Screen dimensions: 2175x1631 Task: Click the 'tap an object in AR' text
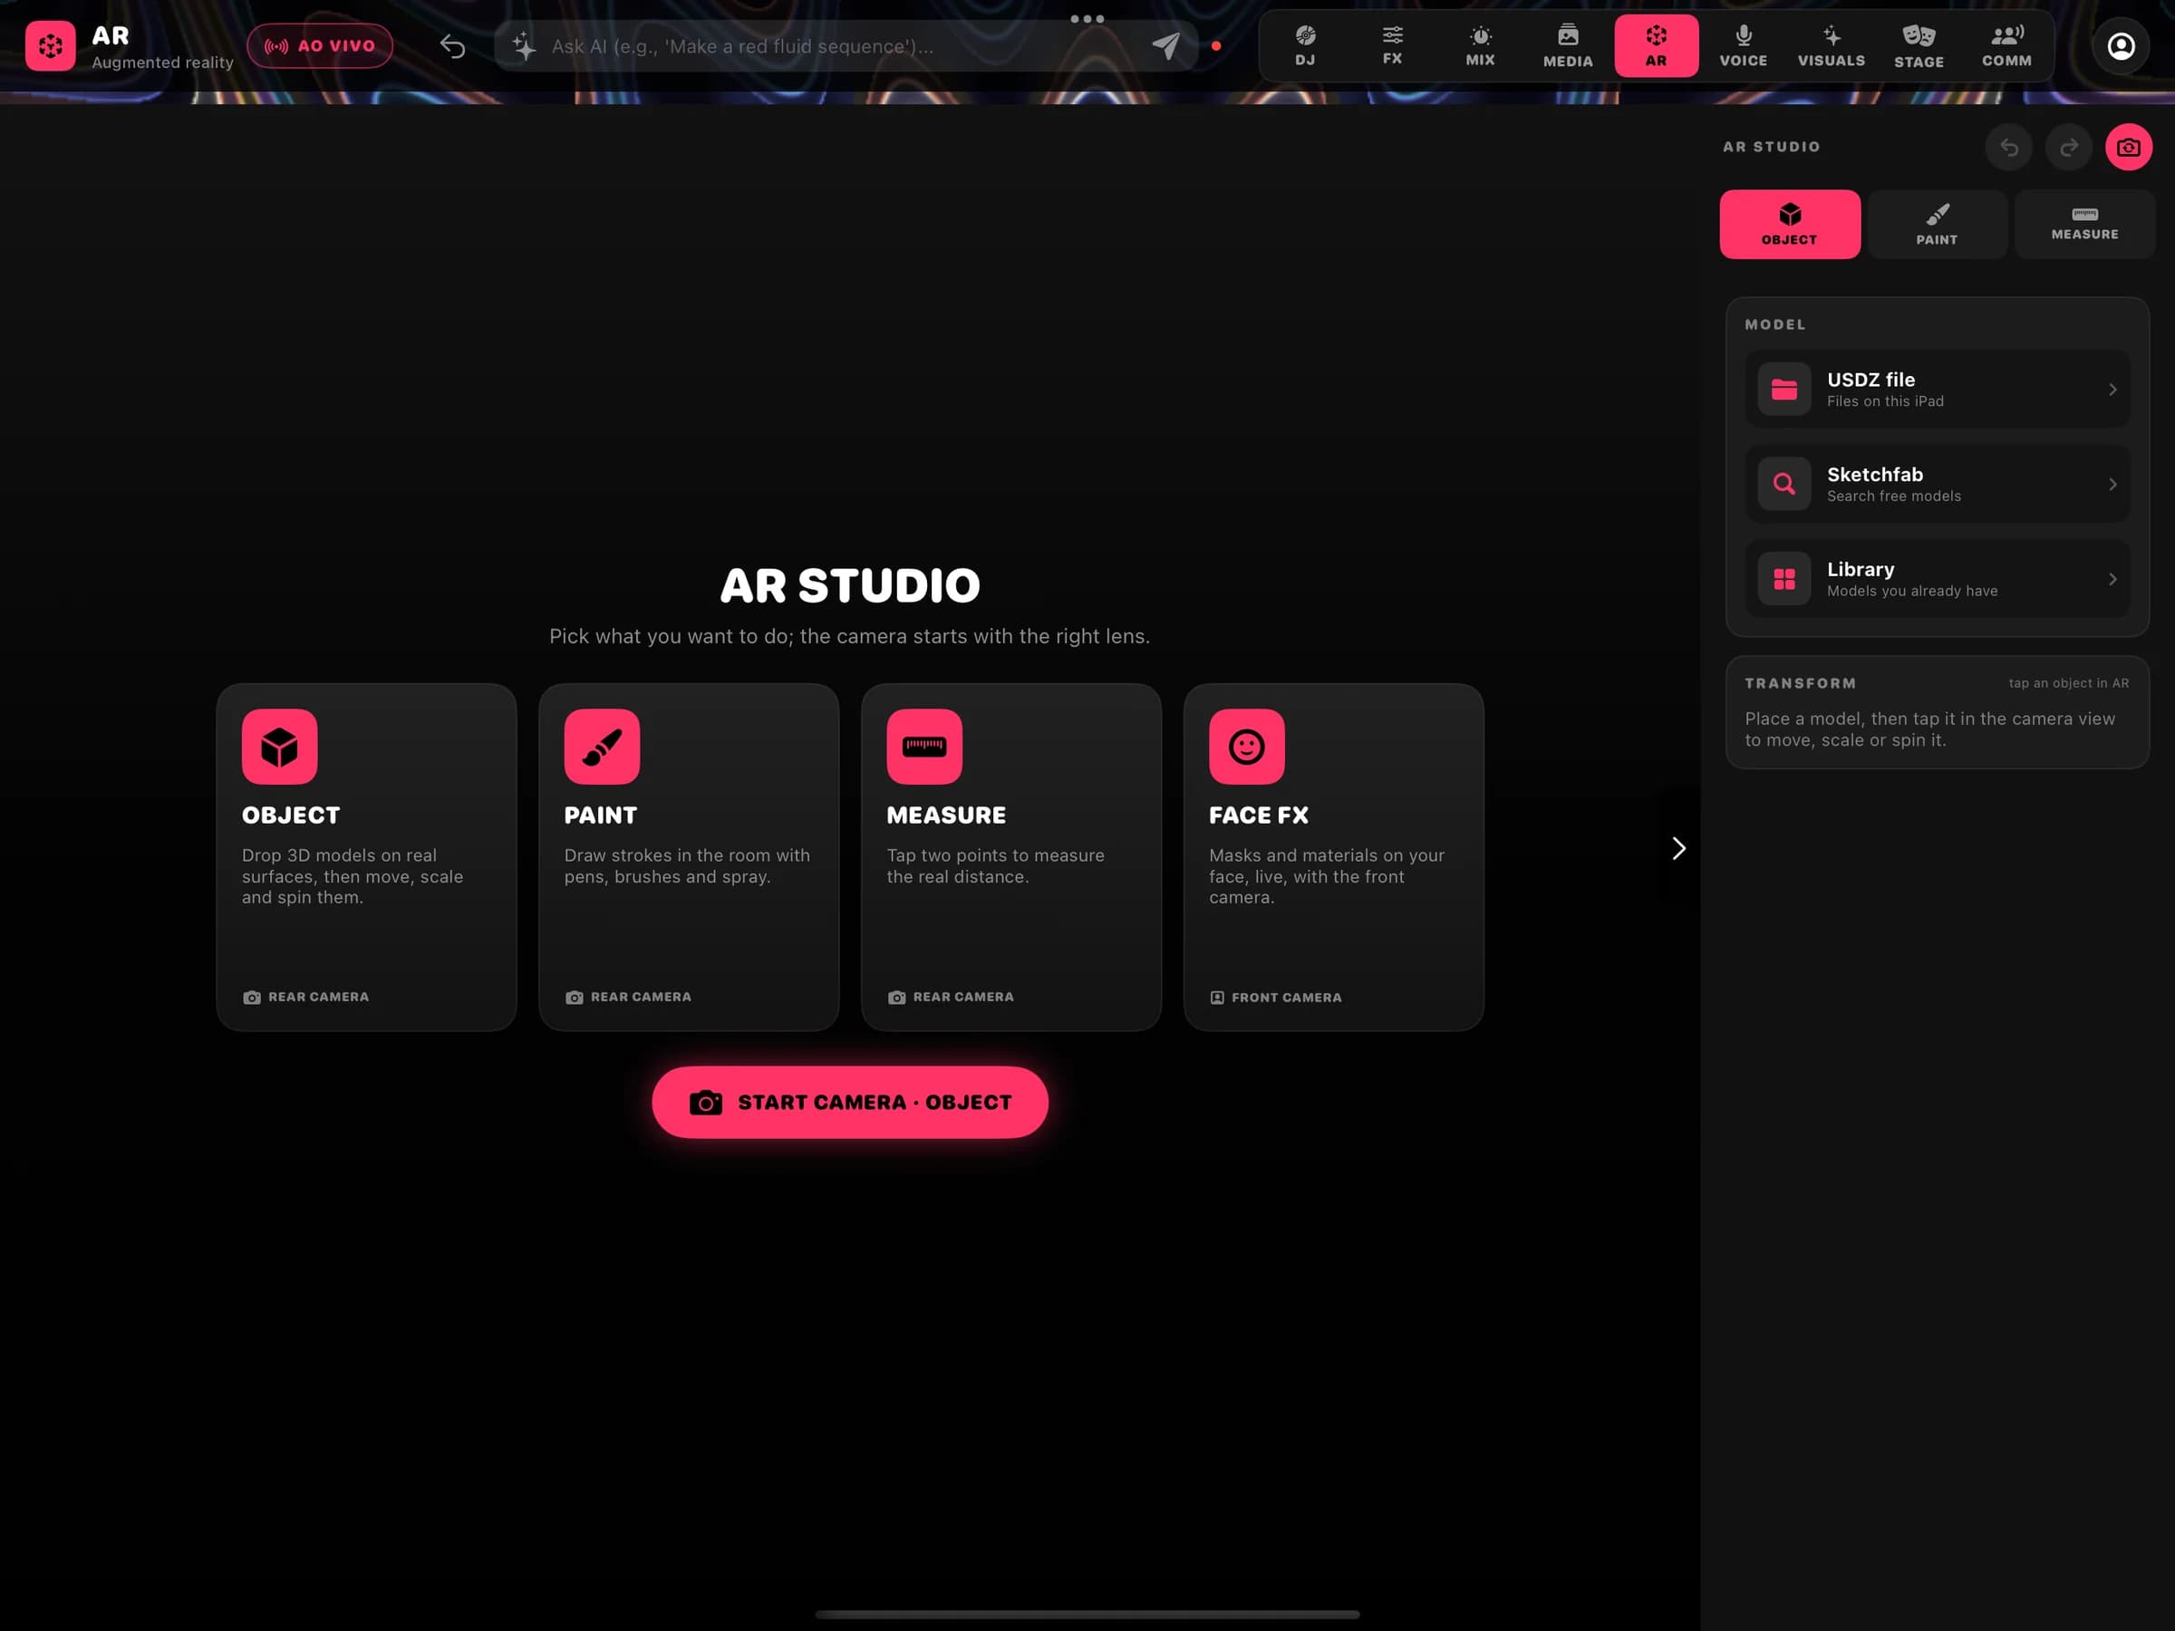click(2069, 683)
